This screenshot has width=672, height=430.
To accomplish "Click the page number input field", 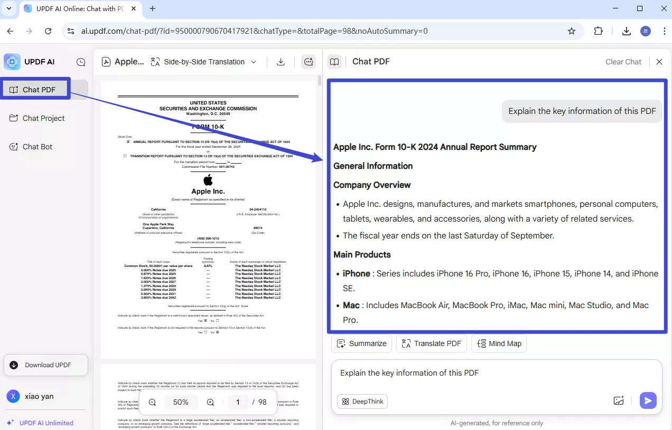I will pyautogui.click(x=238, y=402).
